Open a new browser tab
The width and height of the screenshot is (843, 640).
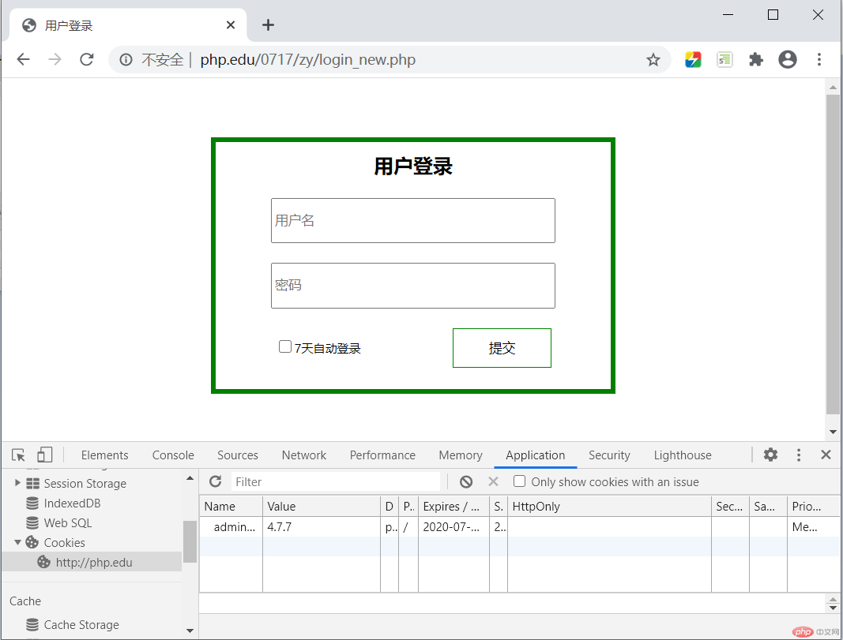click(x=269, y=24)
